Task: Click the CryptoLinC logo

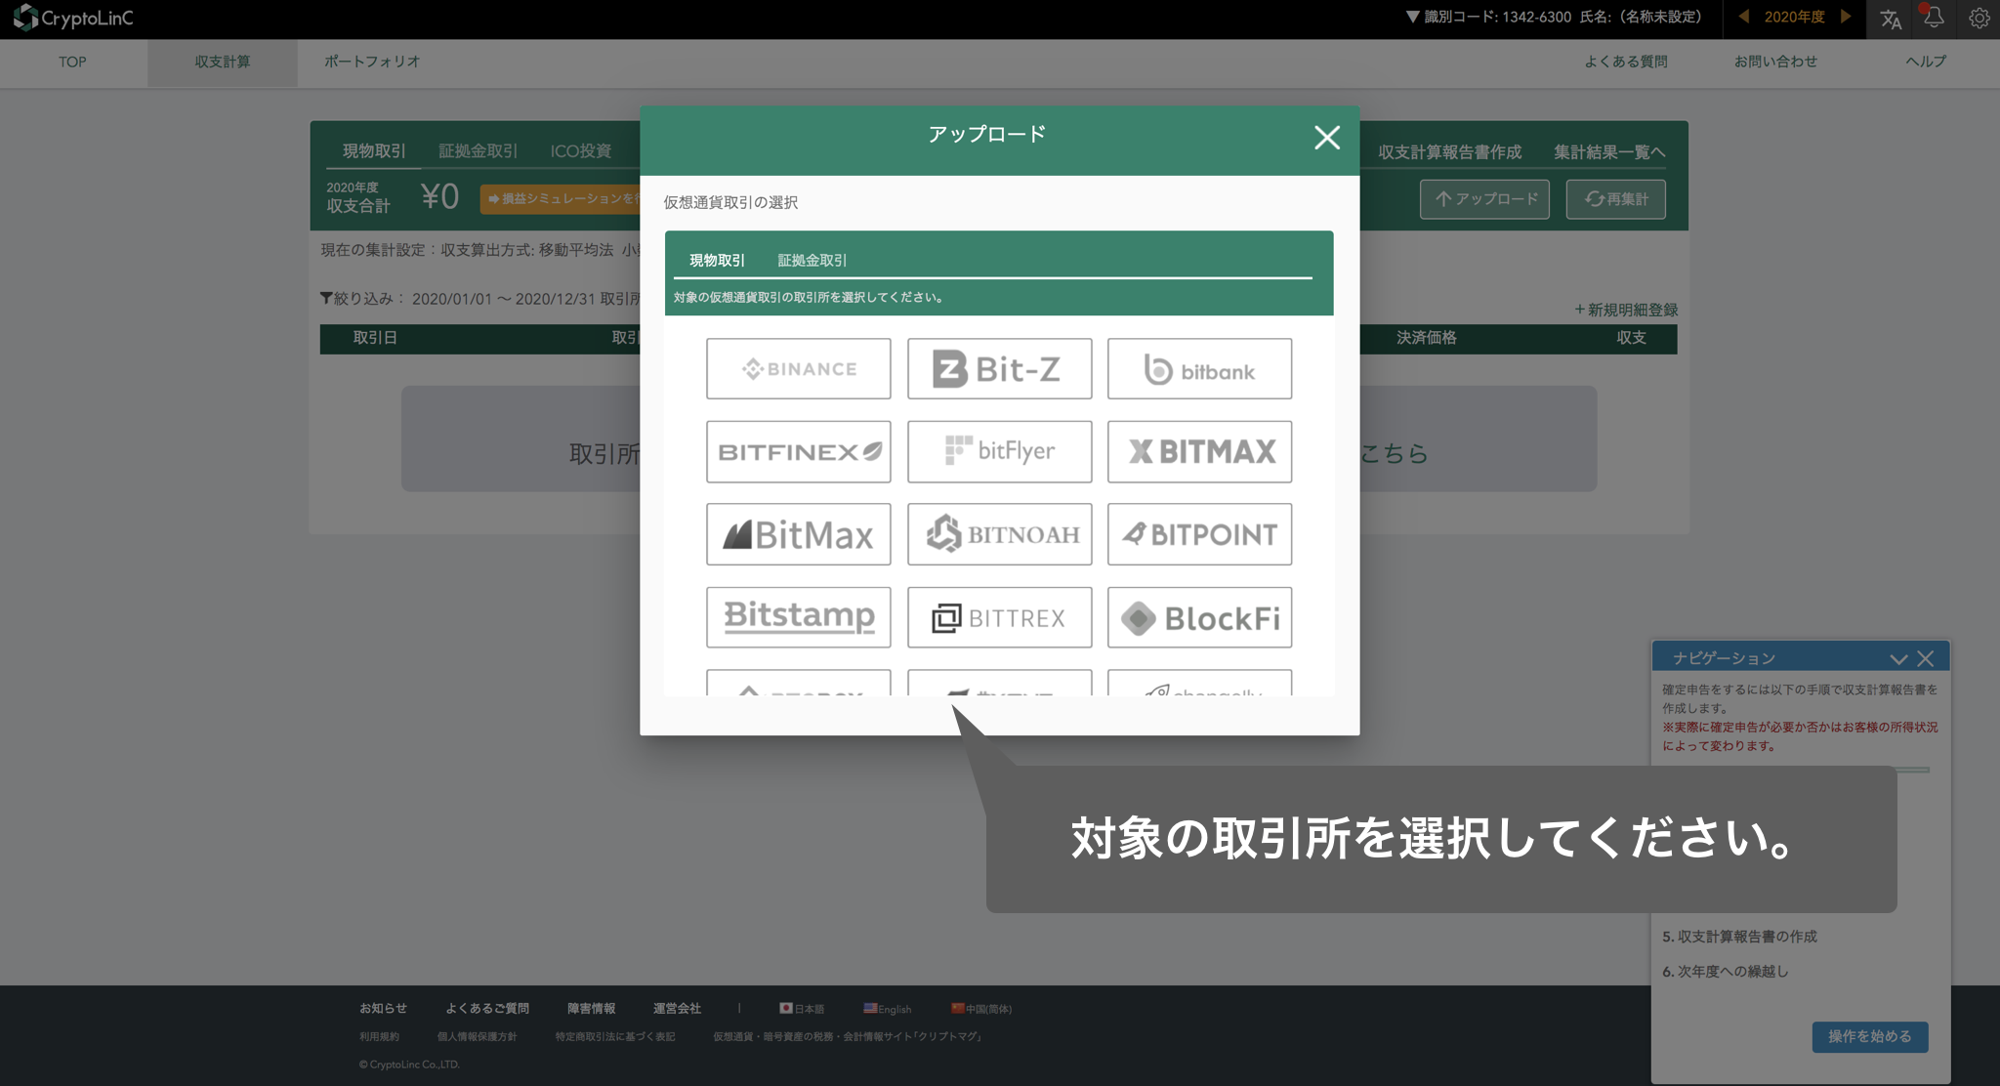Action: click(73, 18)
